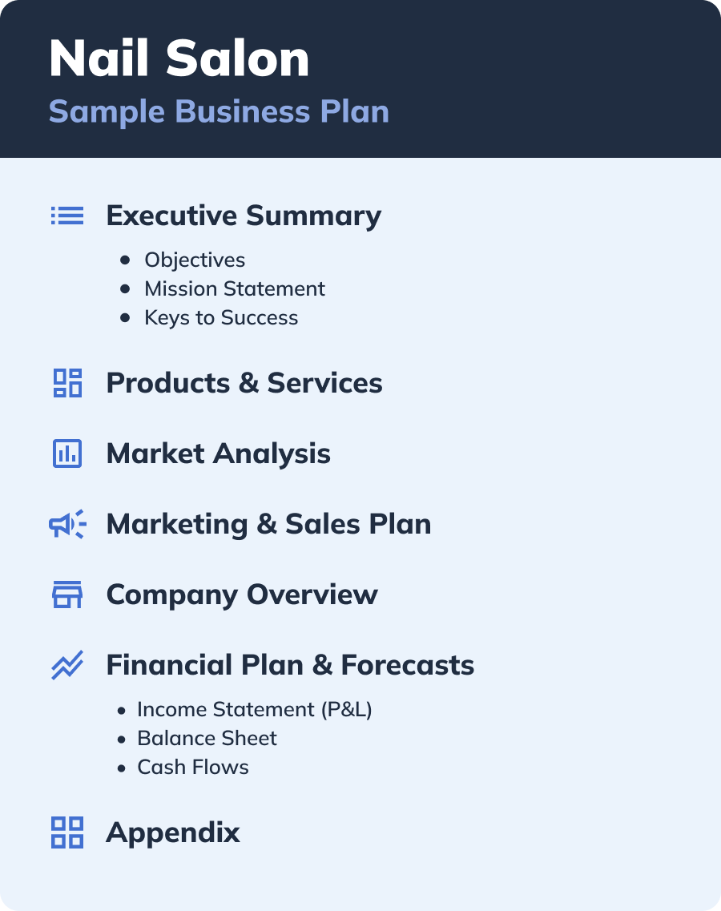This screenshot has width=721, height=911.
Task: Click the bar chart icon beside Market Analysis
Action: [x=67, y=453]
